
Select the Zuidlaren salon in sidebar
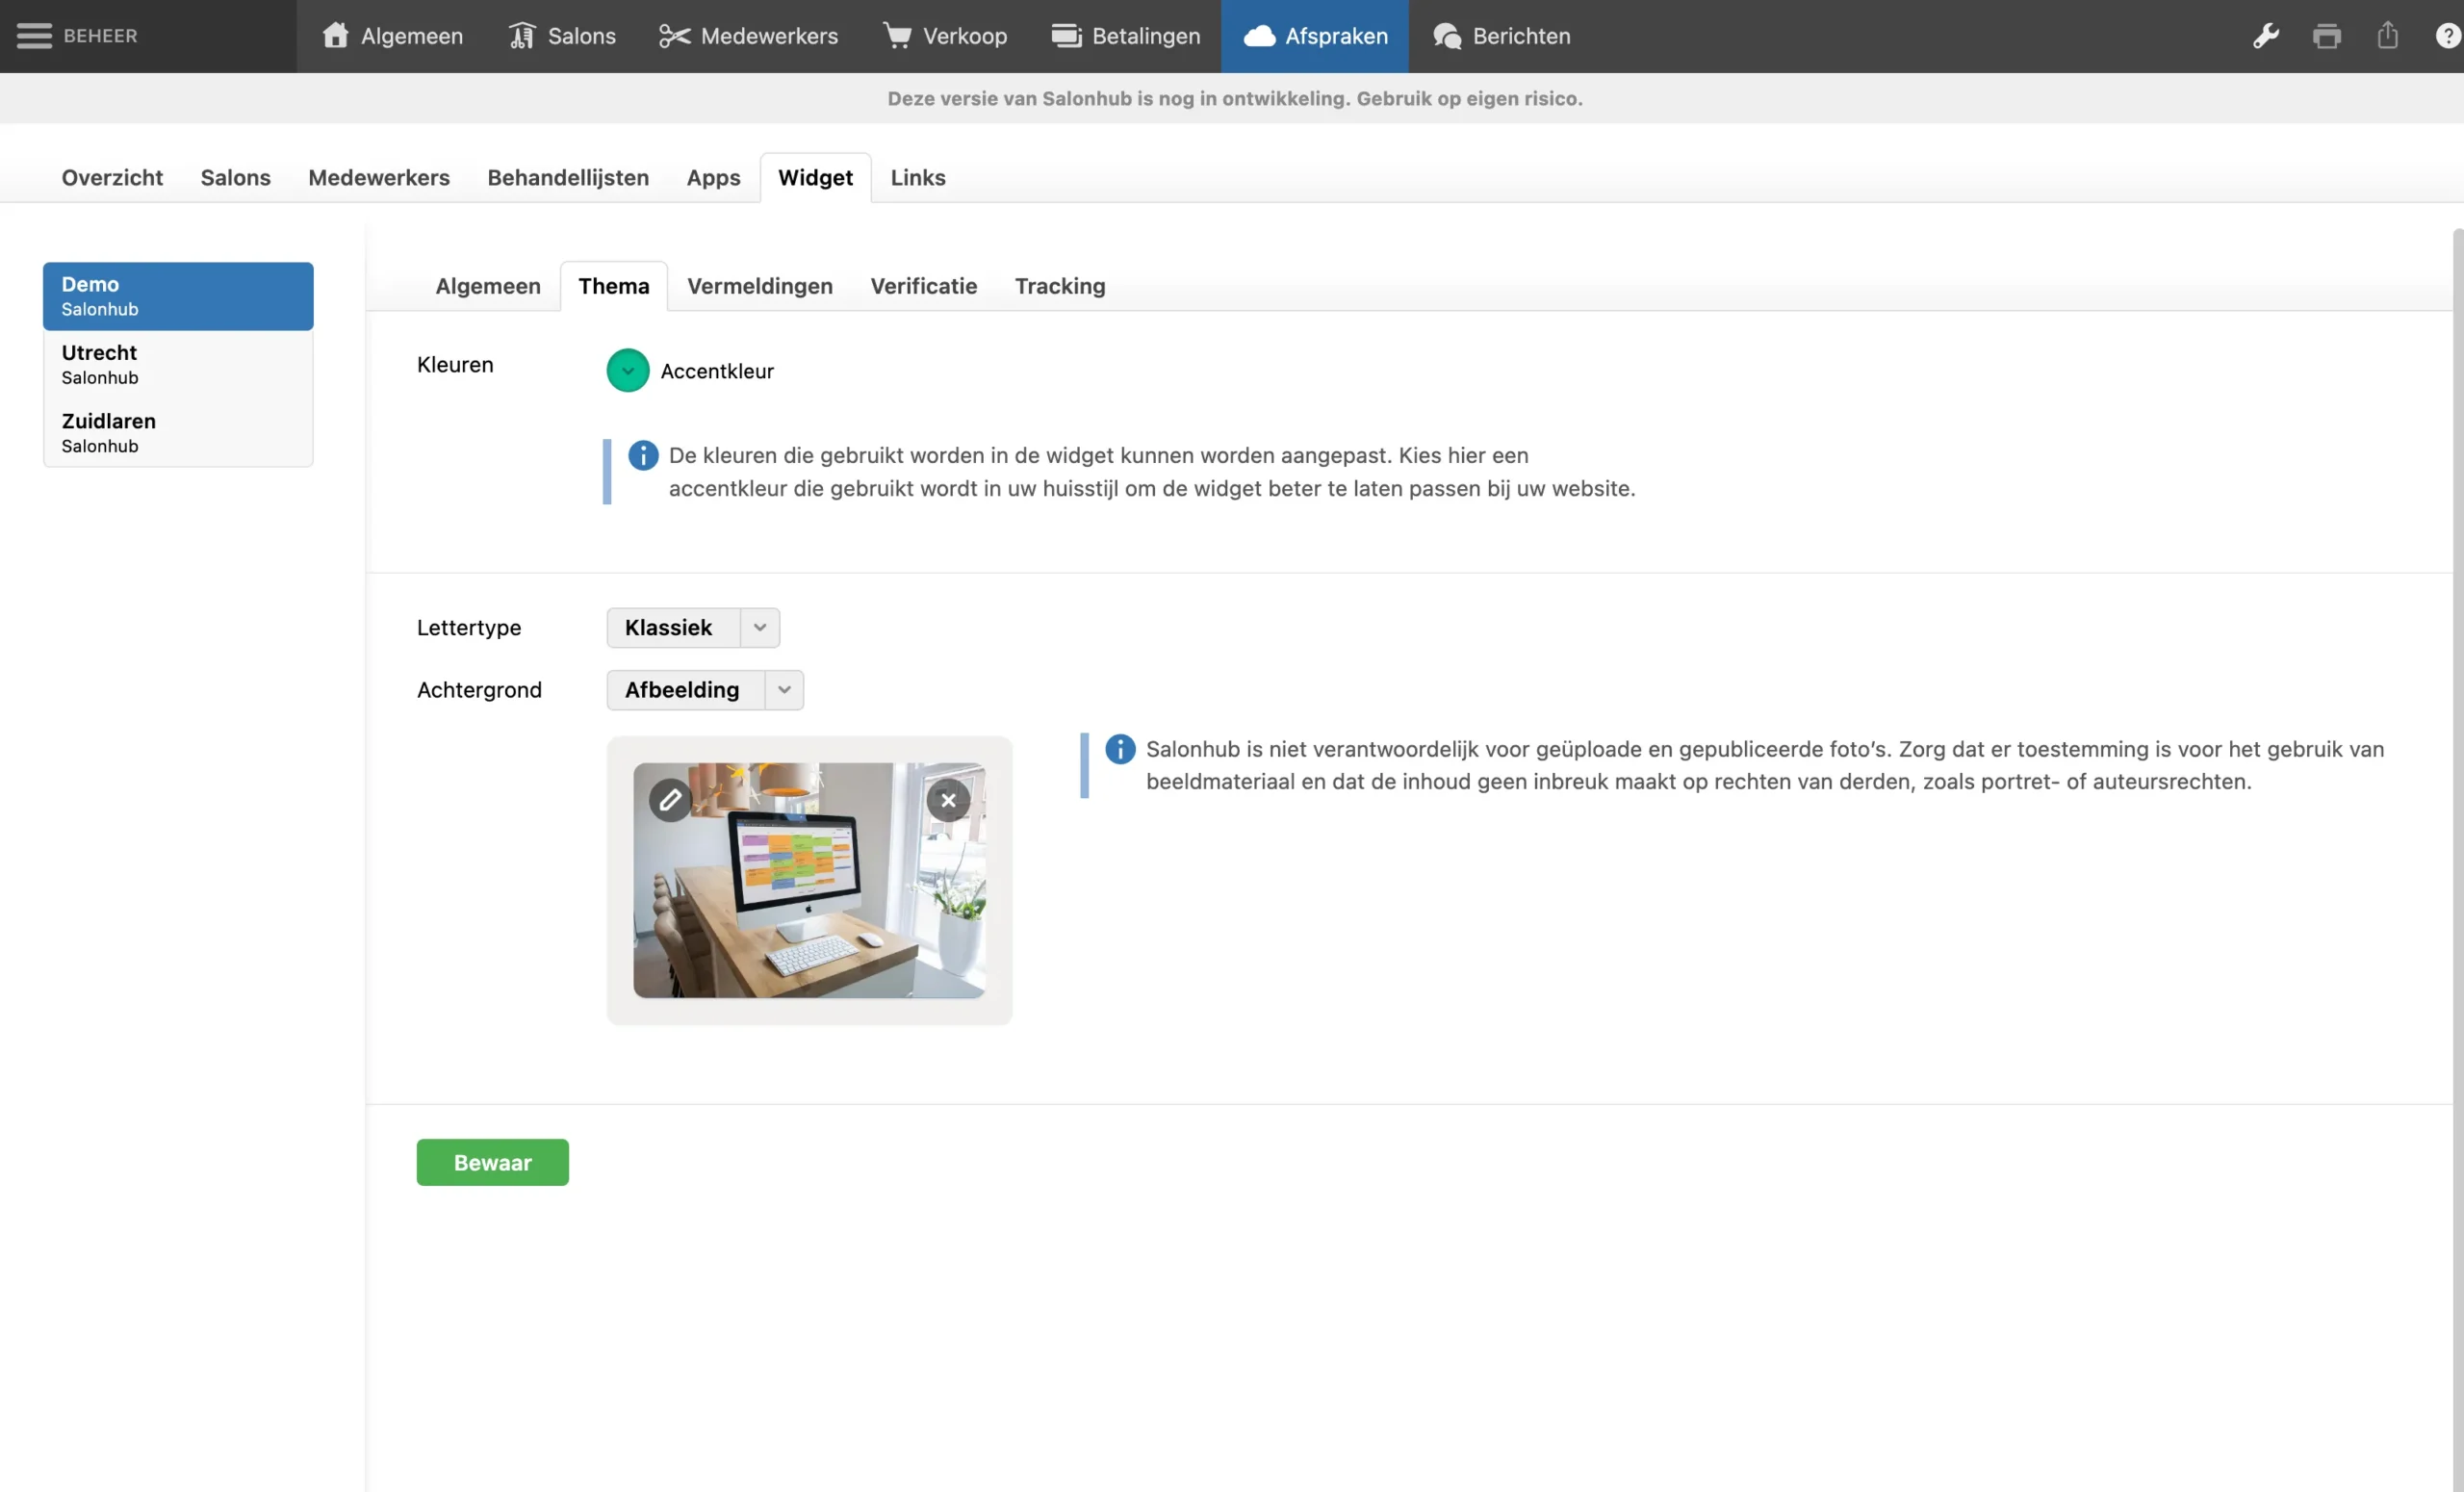177,432
